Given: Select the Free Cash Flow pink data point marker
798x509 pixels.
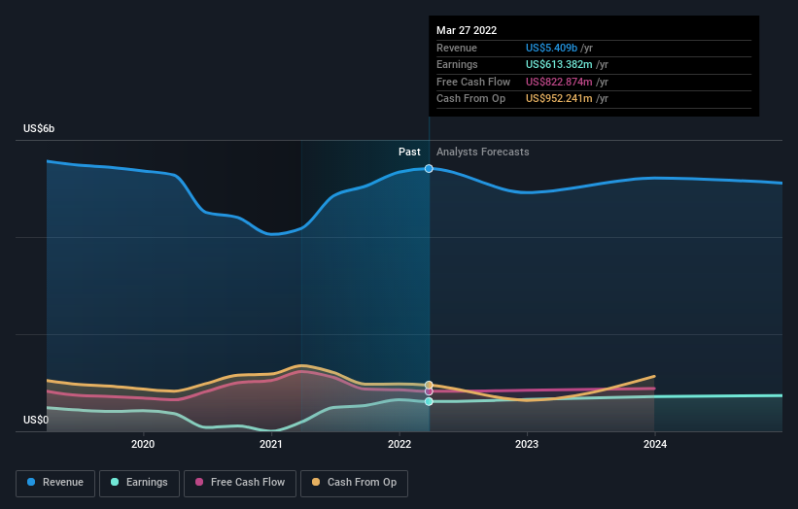Looking at the screenshot, I should pos(429,391).
